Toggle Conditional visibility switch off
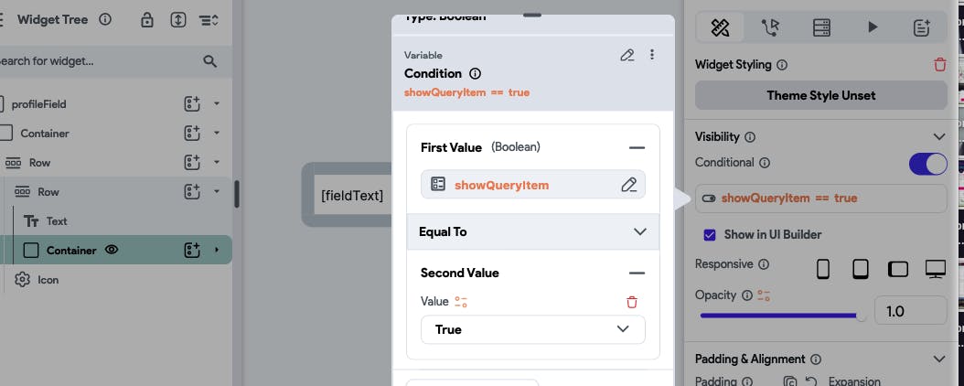The height and width of the screenshot is (386, 964). point(927,164)
